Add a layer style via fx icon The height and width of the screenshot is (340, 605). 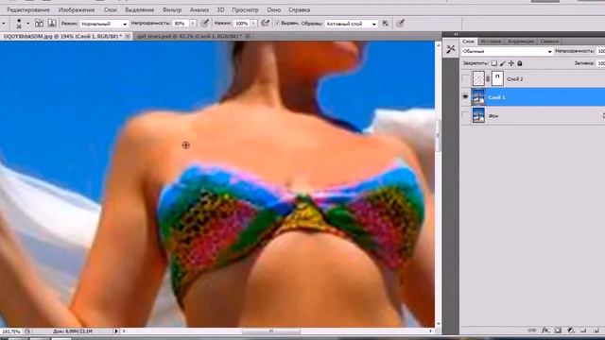pos(544,331)
